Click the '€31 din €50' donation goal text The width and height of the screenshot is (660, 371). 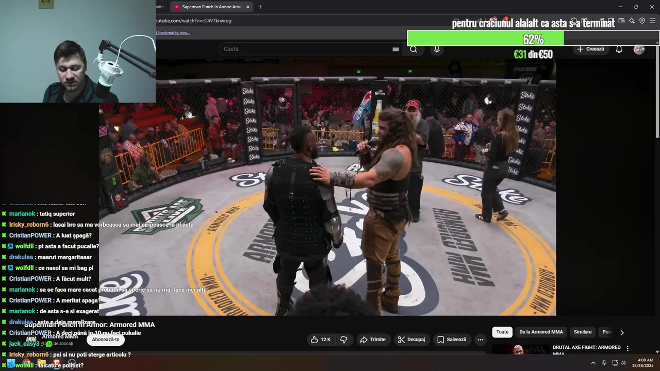coord(533,54)
